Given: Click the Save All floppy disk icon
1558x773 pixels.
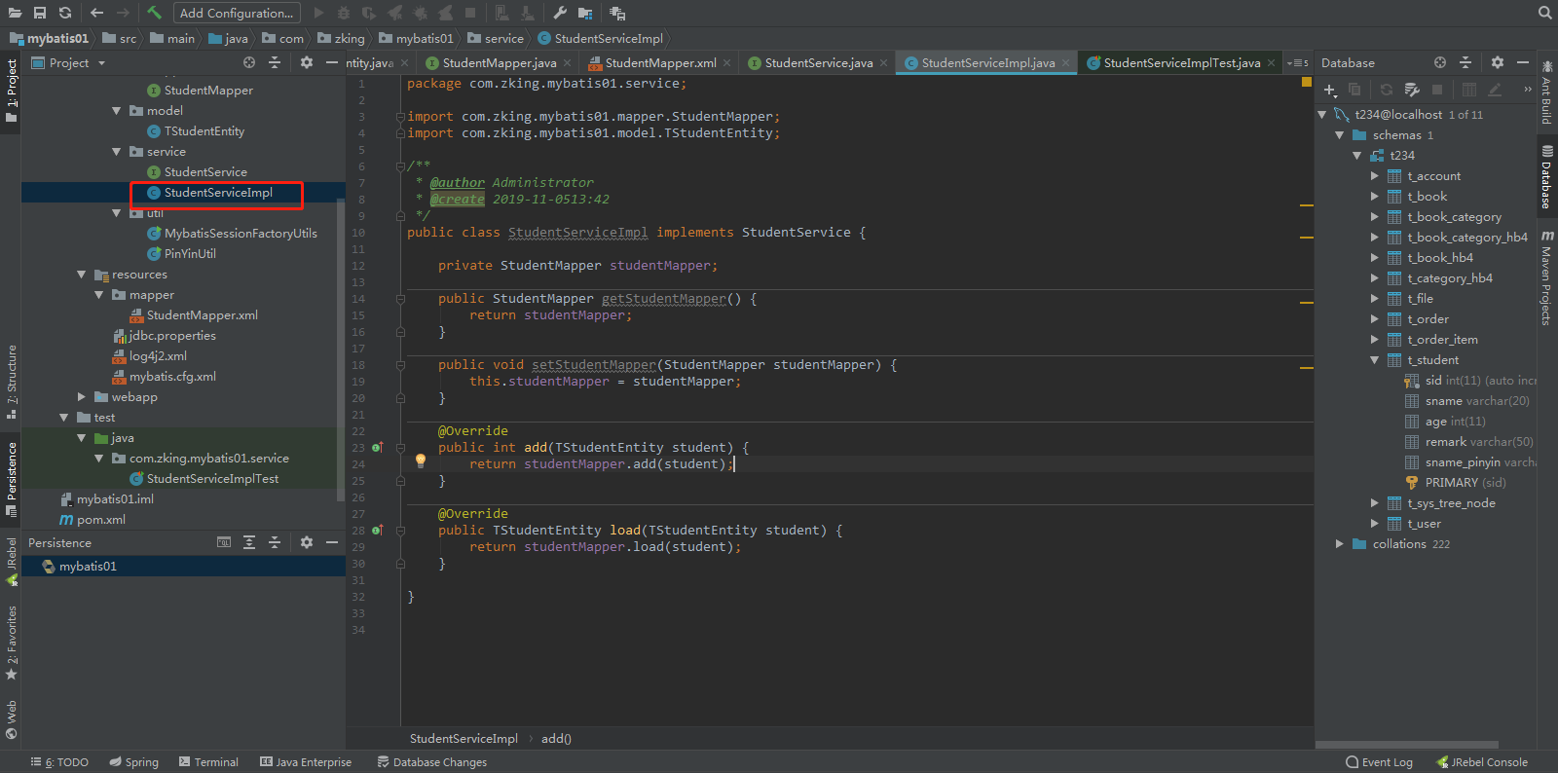Looking at the screenshot, I should point(40,13).
